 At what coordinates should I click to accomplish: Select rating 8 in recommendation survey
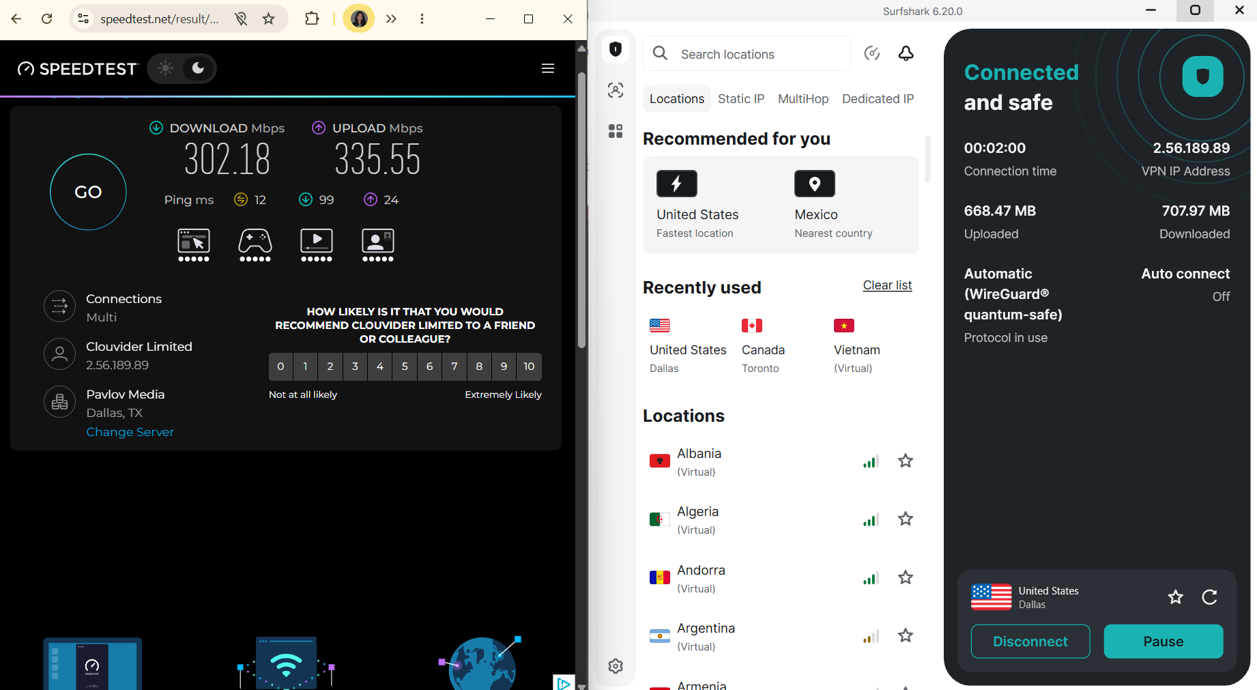click(479, 366)
